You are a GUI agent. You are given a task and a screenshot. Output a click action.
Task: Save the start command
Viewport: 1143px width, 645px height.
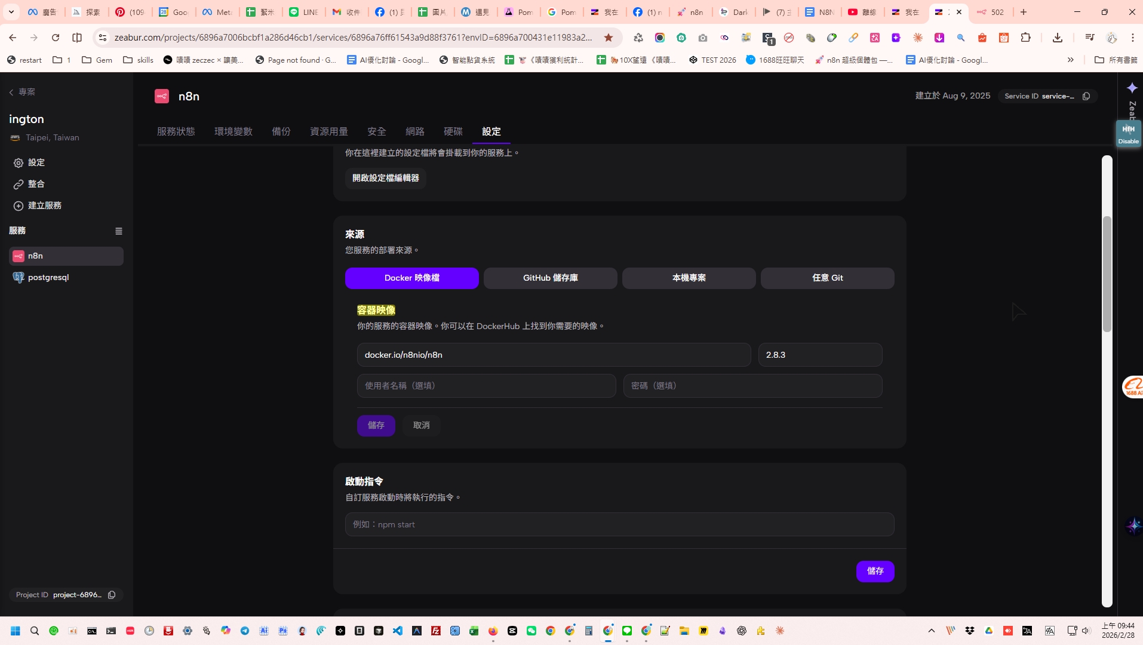click(x=875, y=571)
